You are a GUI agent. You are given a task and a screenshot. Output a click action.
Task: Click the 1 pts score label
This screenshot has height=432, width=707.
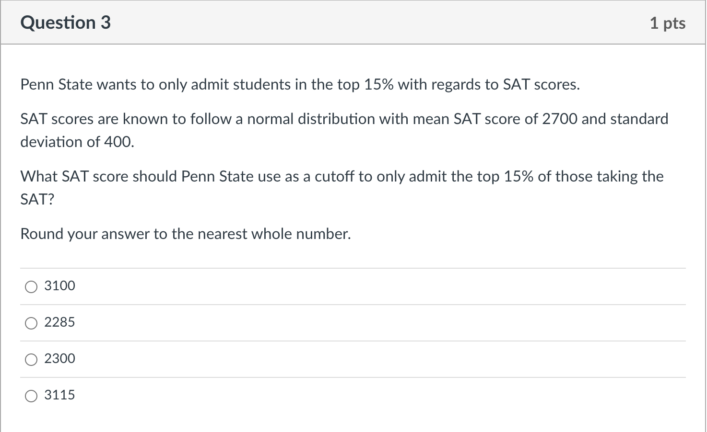click(667, 23)
